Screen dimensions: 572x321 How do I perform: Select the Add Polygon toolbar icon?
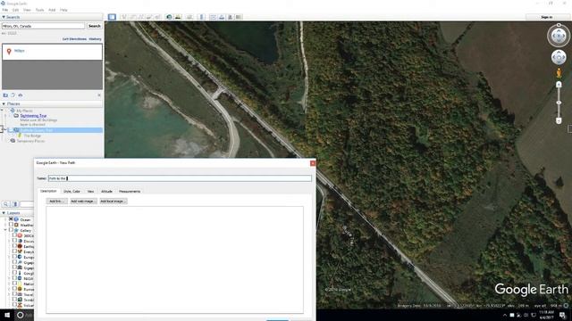coord(132,17)
